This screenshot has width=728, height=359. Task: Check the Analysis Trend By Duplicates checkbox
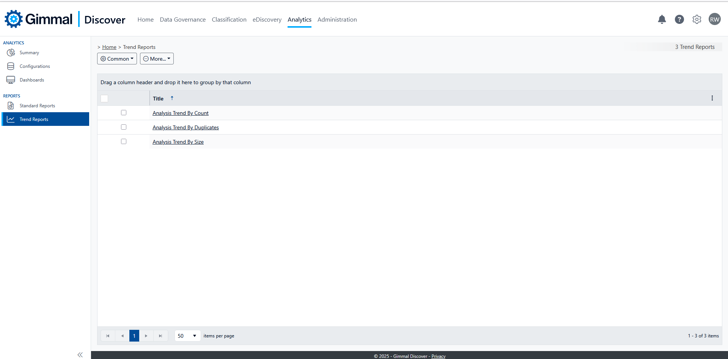[x=124, y=127]
